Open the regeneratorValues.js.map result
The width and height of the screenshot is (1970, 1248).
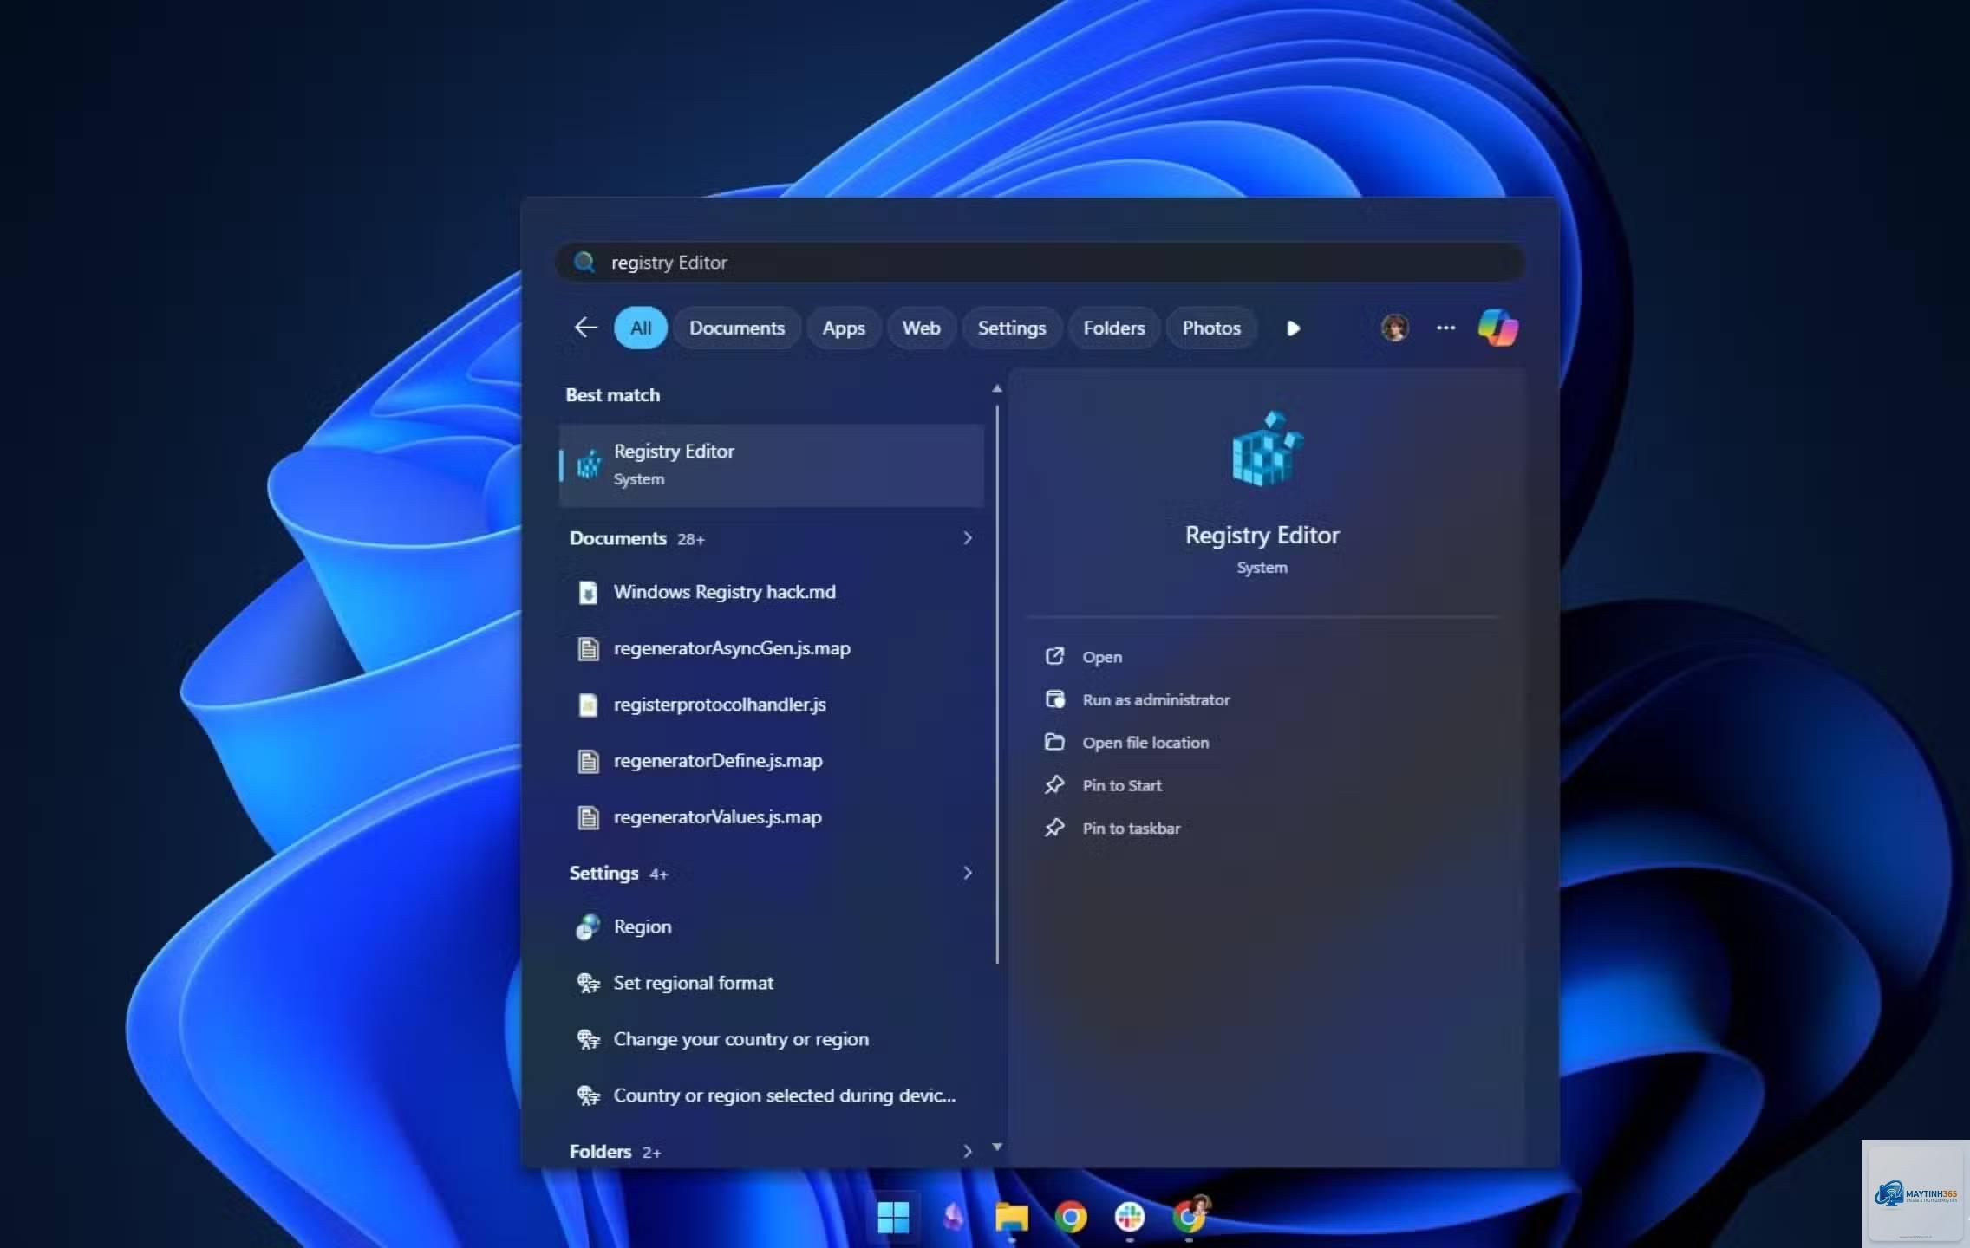[771, 817]
